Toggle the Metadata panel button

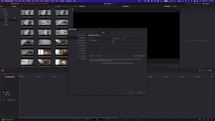[x=197, y=4]
